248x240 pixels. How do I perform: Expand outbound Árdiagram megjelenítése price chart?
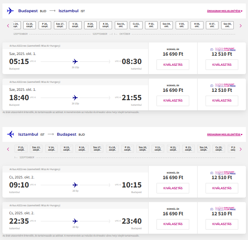pyautogui.click(x=225, y=11)
